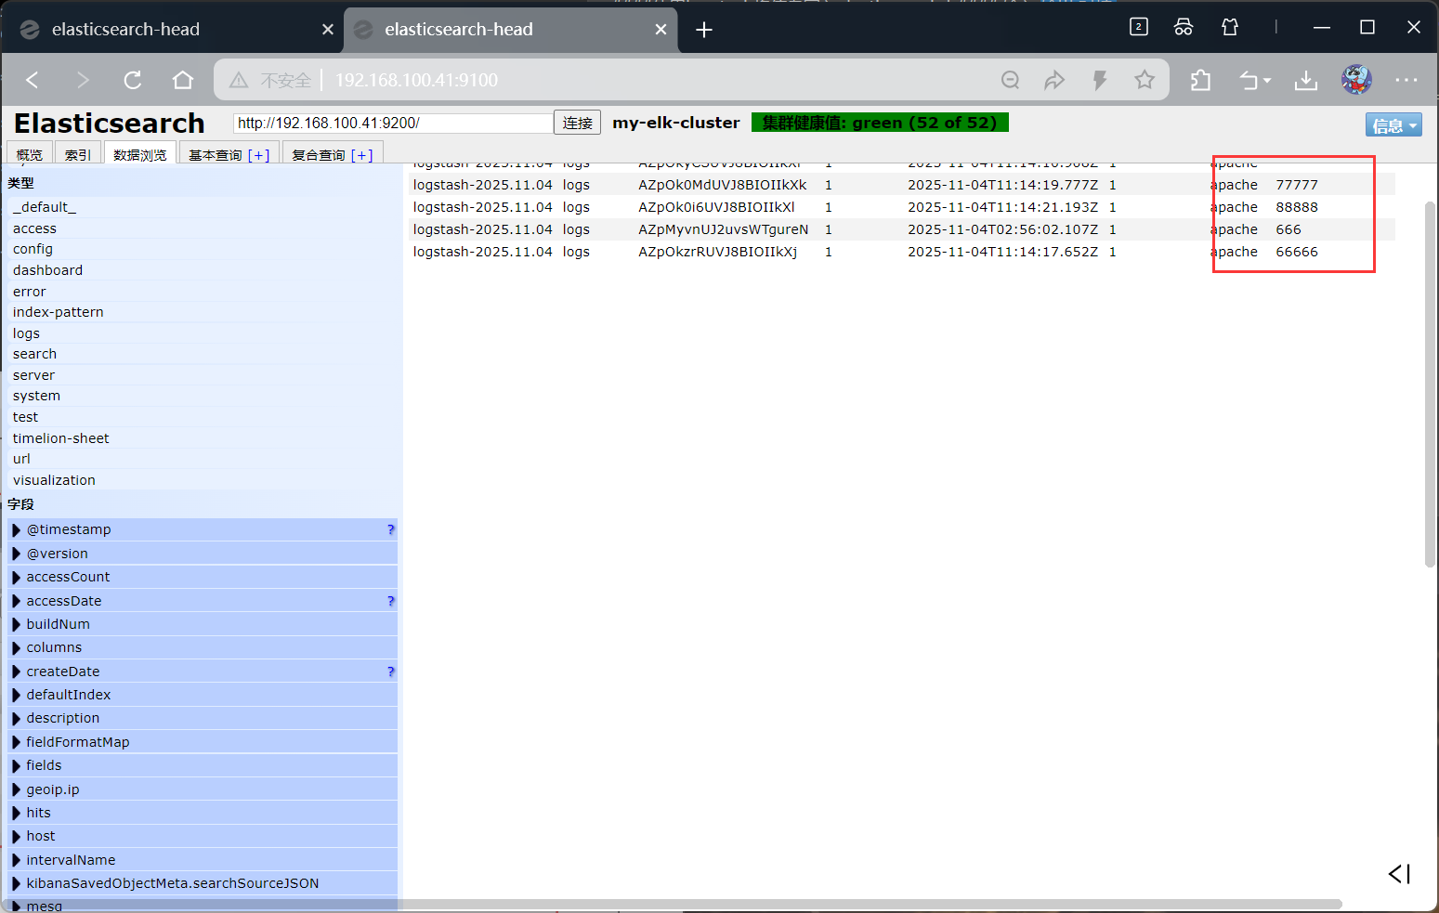
Task: Select the _default_ type filter
Action: [203, 207]
